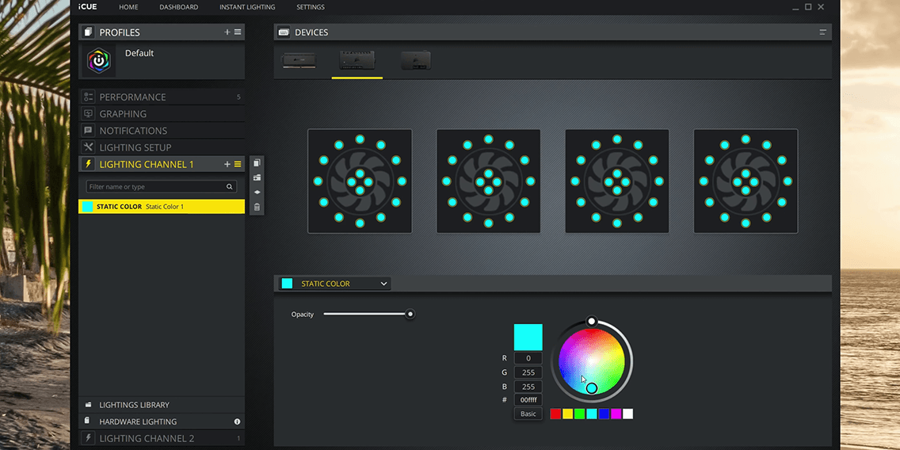Image resolution: width=900 pixels, height=450 pixels.
Task: Show Hardware Lighting info tooltip icon
Action: (237, 421)
